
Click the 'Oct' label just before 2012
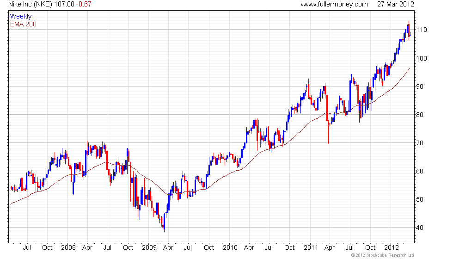coord(370,247)
